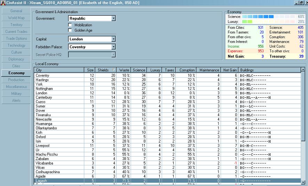Expand the Capital dropdown showing London
Image resolution: width=308 pixels, height=186 pixels.
click(113, 39)
